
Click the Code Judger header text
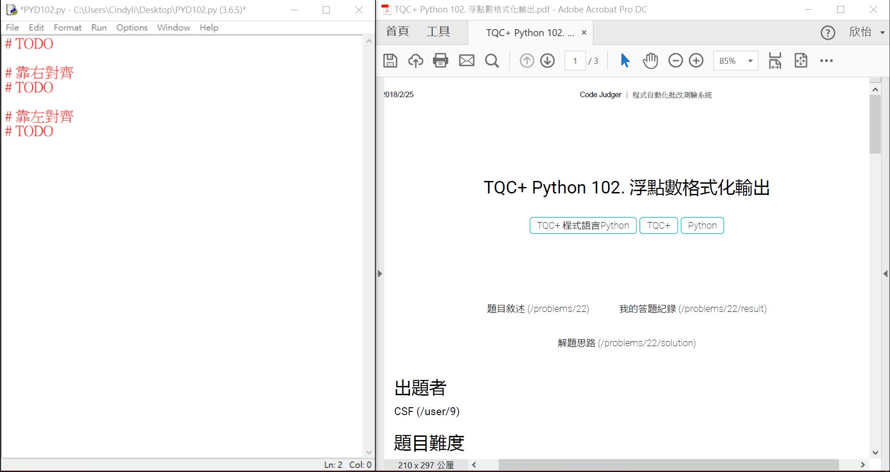coord(600,94)
